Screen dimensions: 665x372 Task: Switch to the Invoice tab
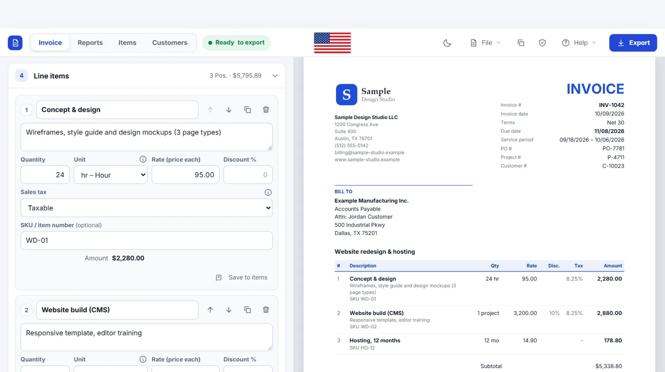(x=50, y=43)
